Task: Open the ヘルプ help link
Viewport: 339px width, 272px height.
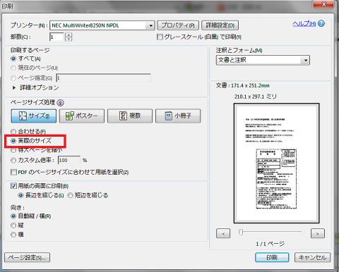Action: coord(304,23)
